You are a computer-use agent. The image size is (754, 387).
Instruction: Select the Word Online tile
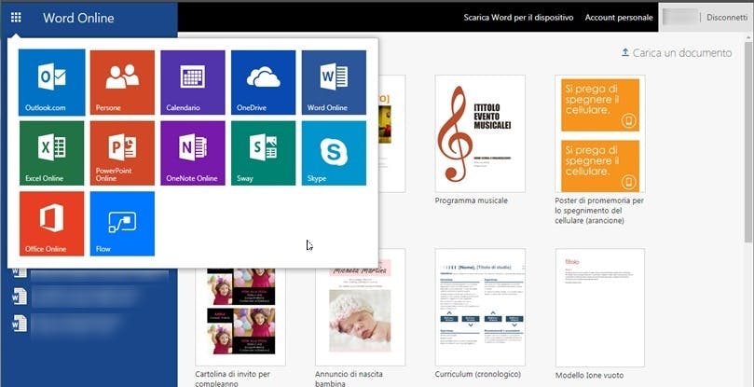[x=334, y=82]
